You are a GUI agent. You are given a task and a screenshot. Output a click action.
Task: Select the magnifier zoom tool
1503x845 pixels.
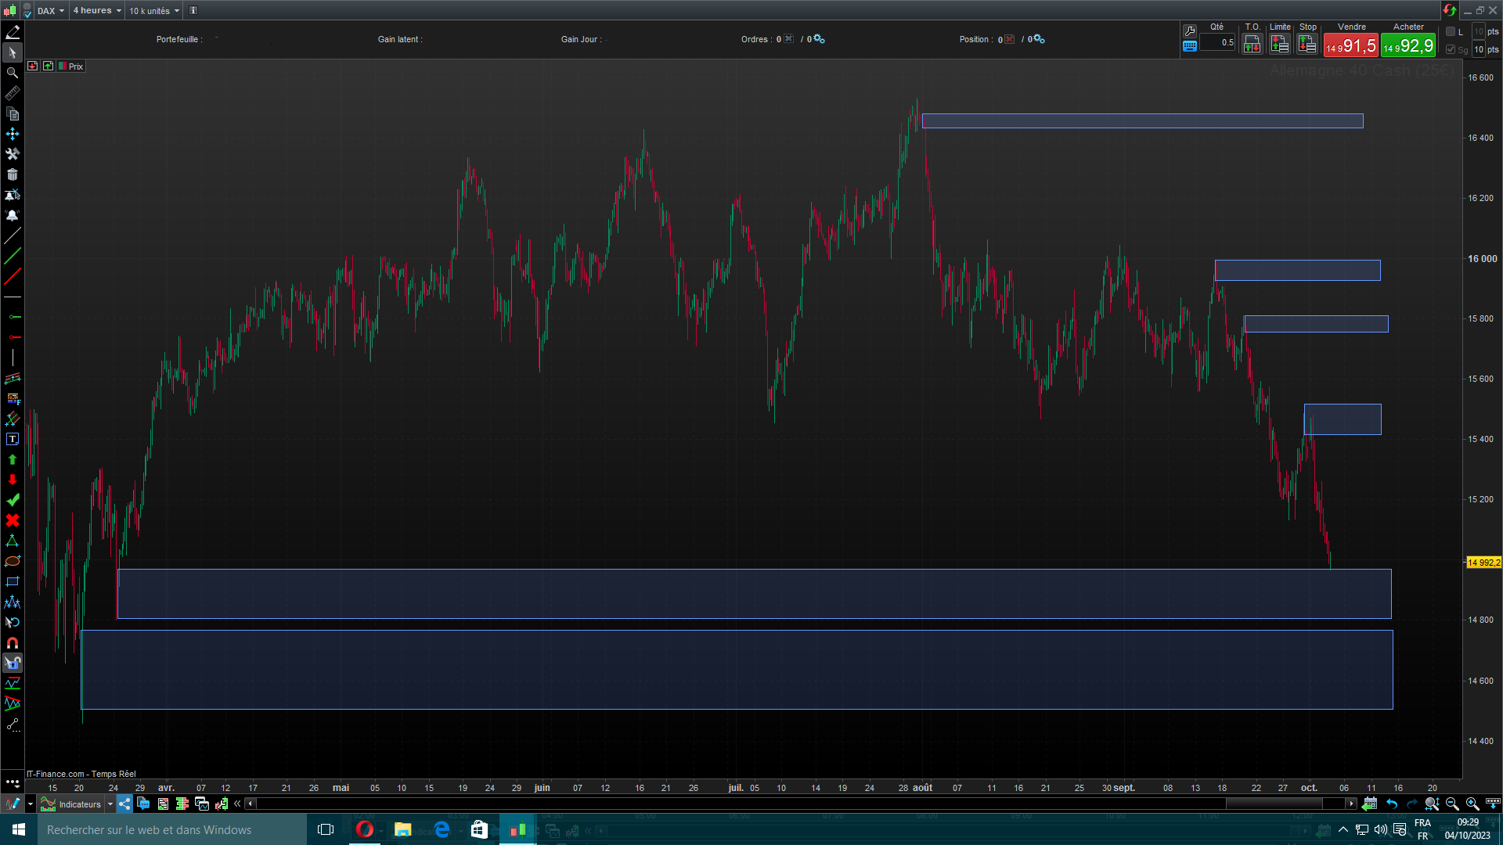pos(13,73)
